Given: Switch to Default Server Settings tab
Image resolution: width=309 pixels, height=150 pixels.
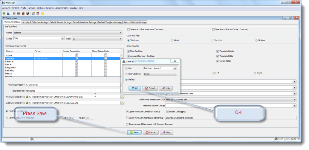Looking at the screenshot, I should 60,23.
